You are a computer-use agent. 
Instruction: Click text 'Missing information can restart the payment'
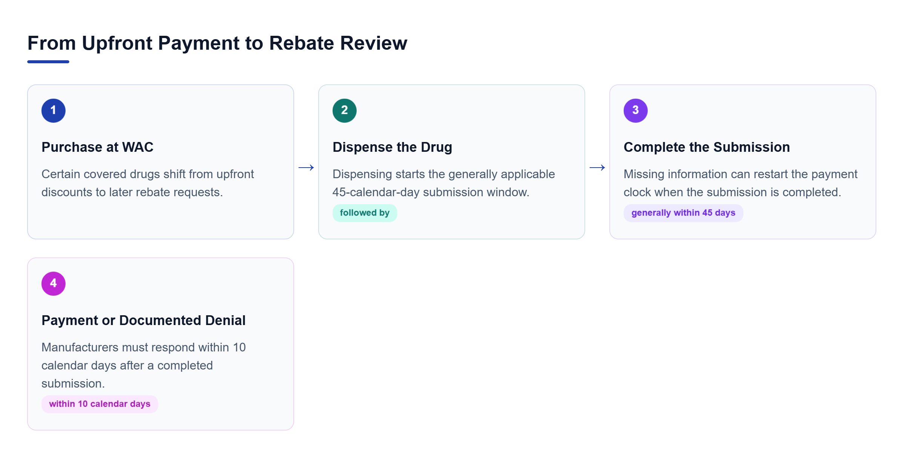[x=740, y=174]
